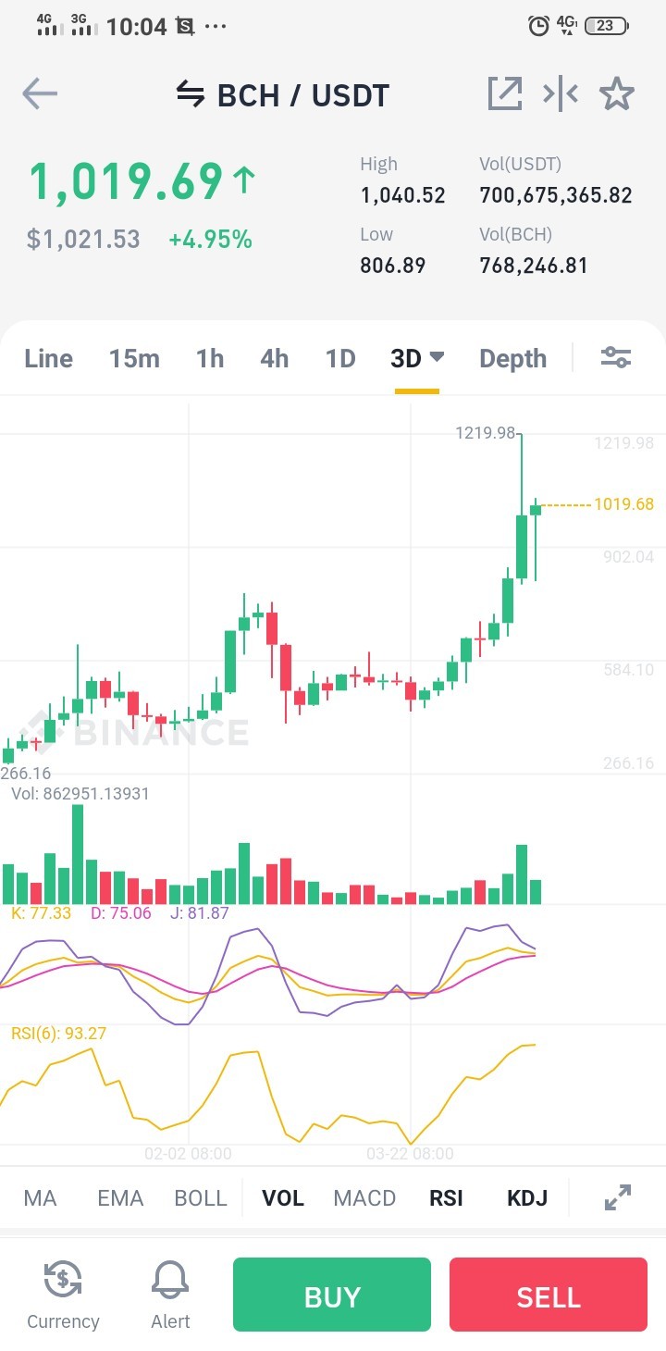This screenshot has height=1351, width=666.
Task: Tap the swap pair icon beside BCH / USDT
Action: pos(191,94)
